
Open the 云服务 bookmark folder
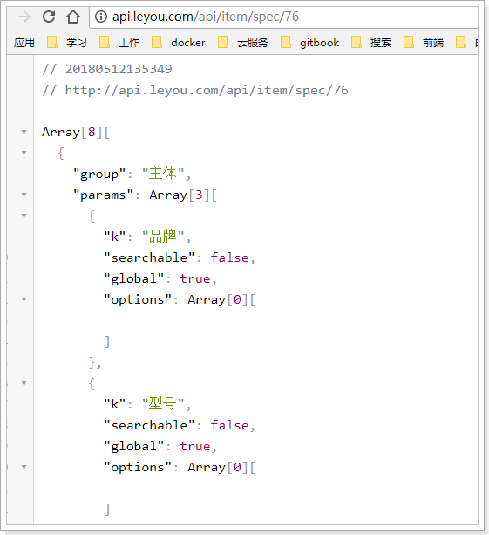(x=243, y=42)
